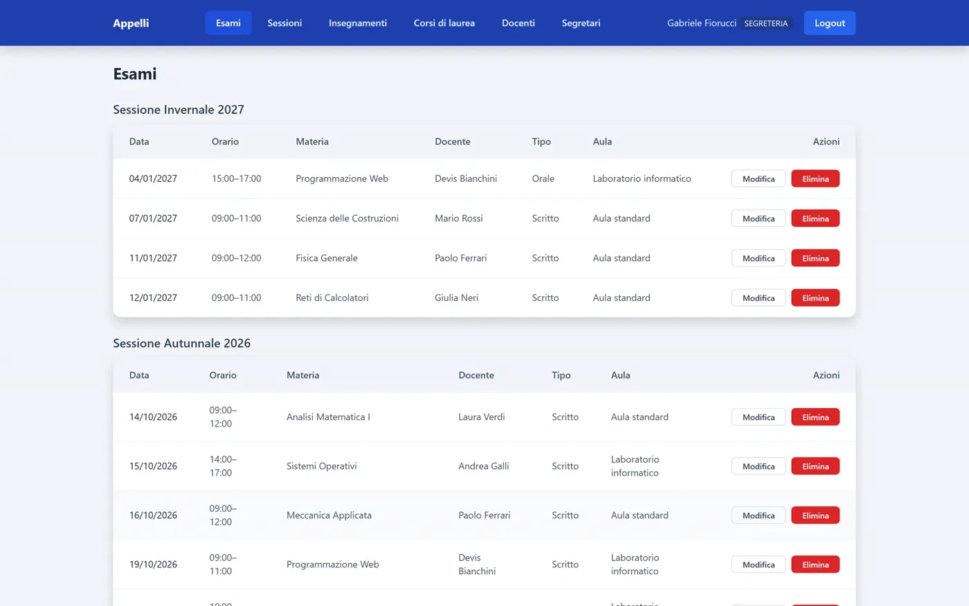Log out with the Logout button
The image size is (969, 606).
tap(830, 23)
